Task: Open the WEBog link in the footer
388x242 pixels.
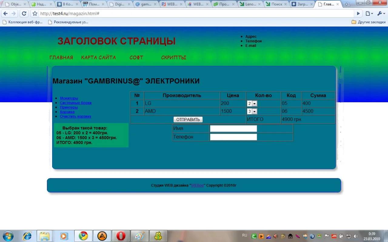Action: tap(197, 185)
